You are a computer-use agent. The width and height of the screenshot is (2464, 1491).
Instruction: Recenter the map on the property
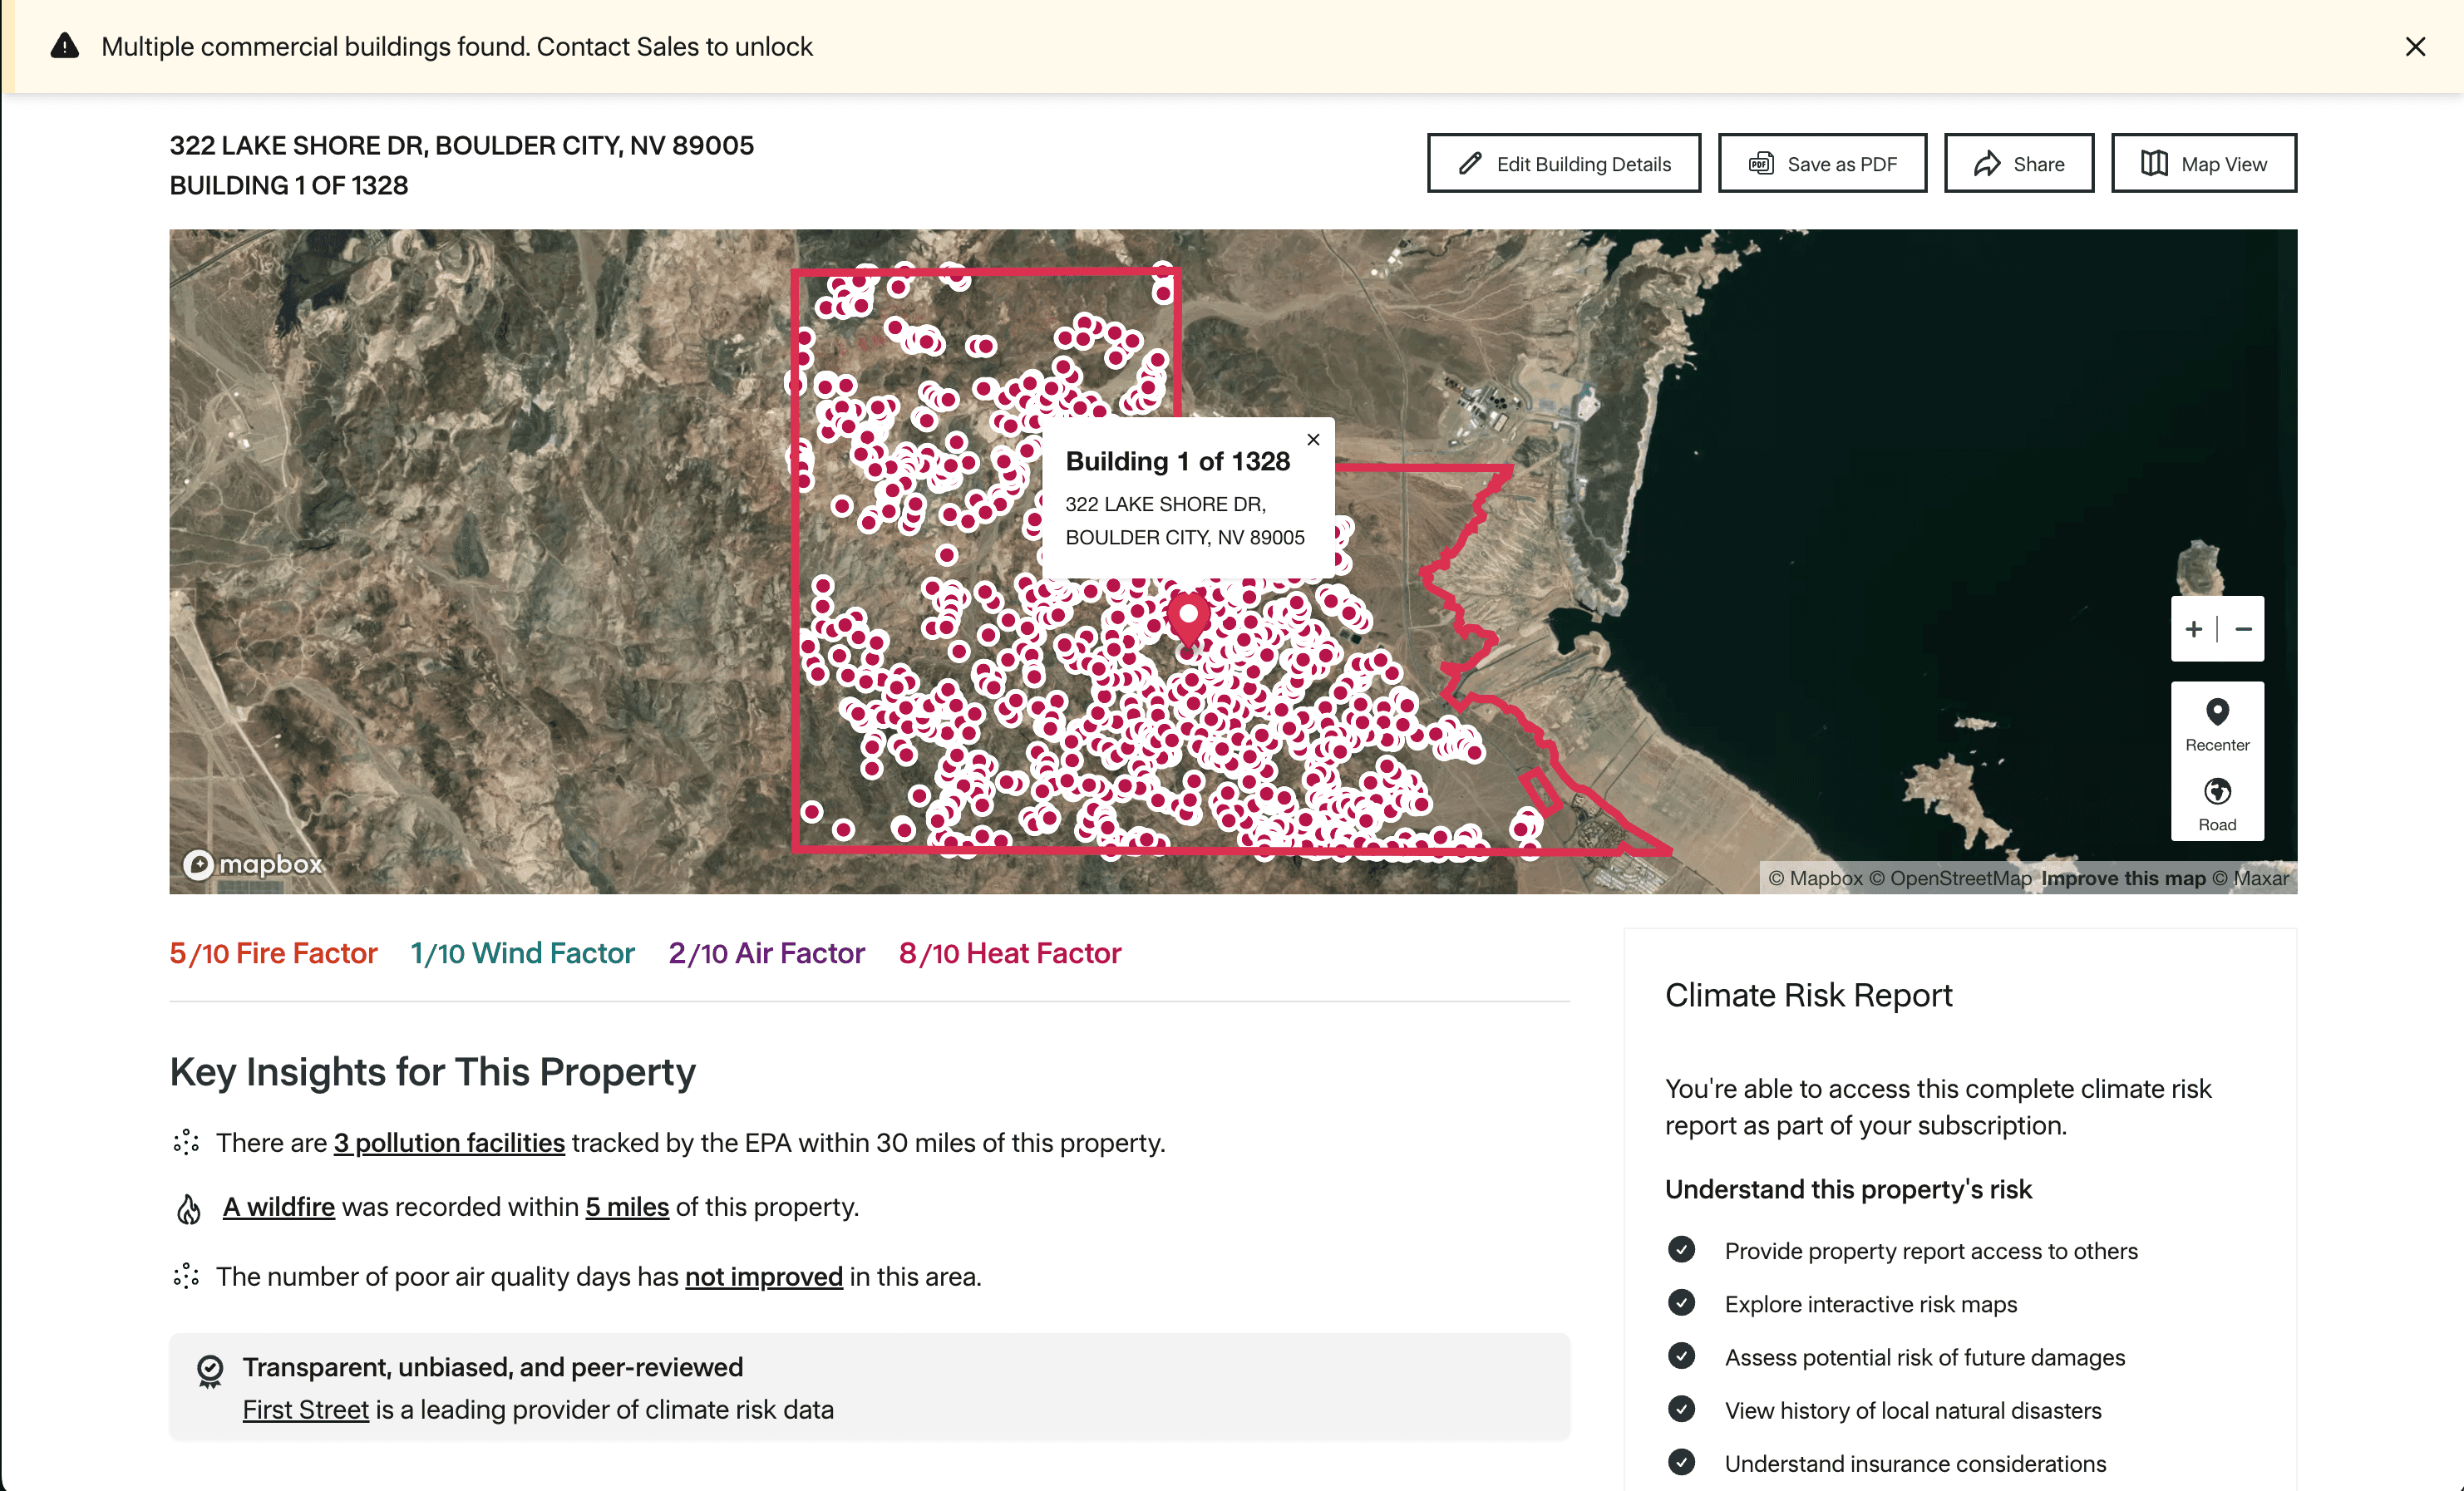[x=2216, y=724]
